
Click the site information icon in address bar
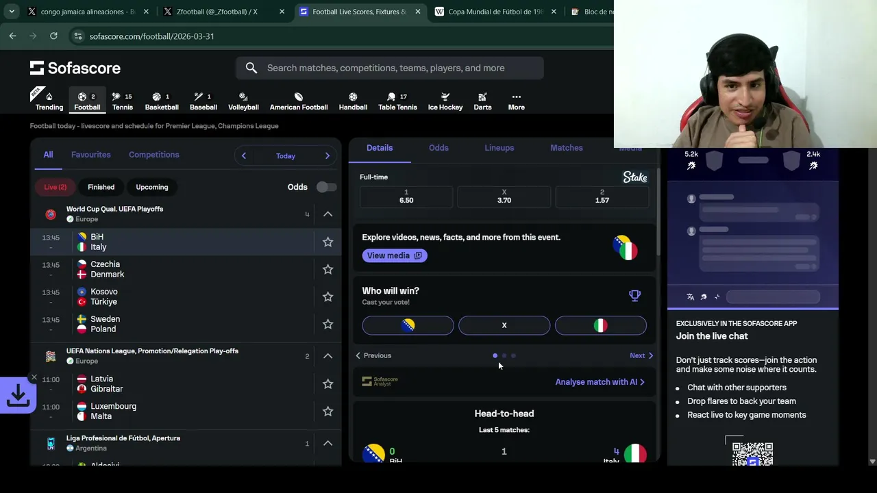78,36
